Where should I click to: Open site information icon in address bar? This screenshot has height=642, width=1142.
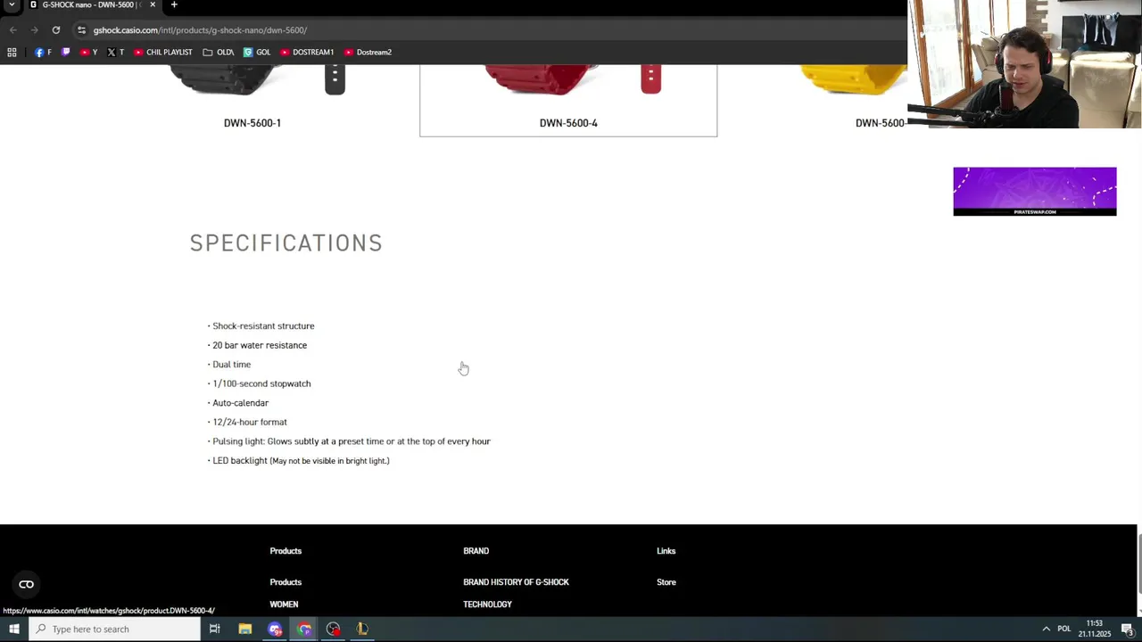[81, 29]
